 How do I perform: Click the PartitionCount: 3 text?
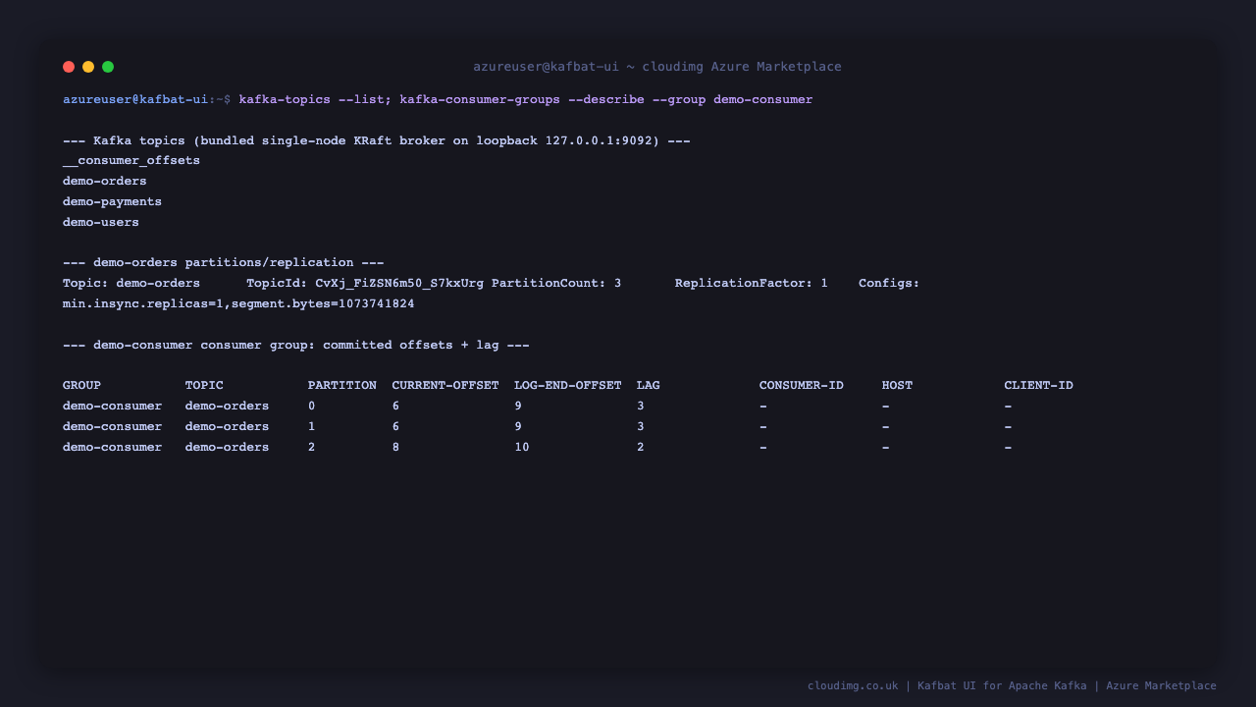coord(556,284)
